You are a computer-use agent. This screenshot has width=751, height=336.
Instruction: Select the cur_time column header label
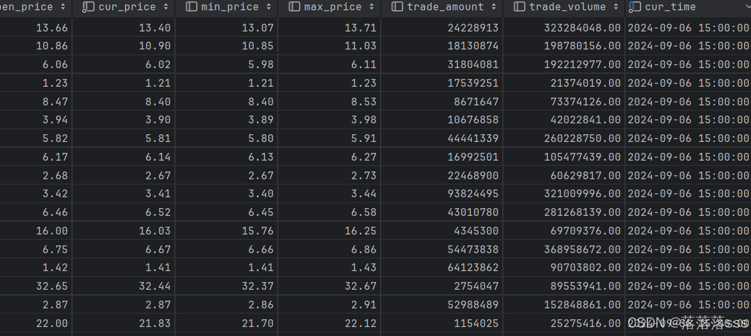click(671, 7)
